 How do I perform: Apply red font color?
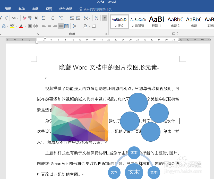pyautogui.click(x=21, y=26)
